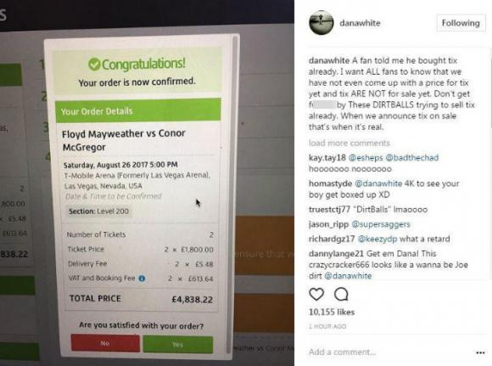Open danawhite profile picture avatar
Screen dimensions: 492x366
coord(321,23)
